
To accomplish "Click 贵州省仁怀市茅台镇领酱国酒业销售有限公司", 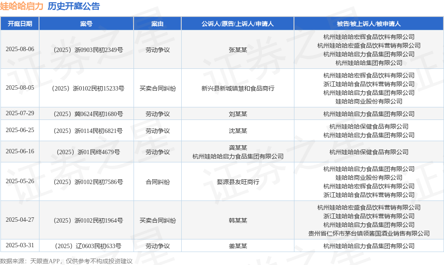I will (x=369, y=234).
